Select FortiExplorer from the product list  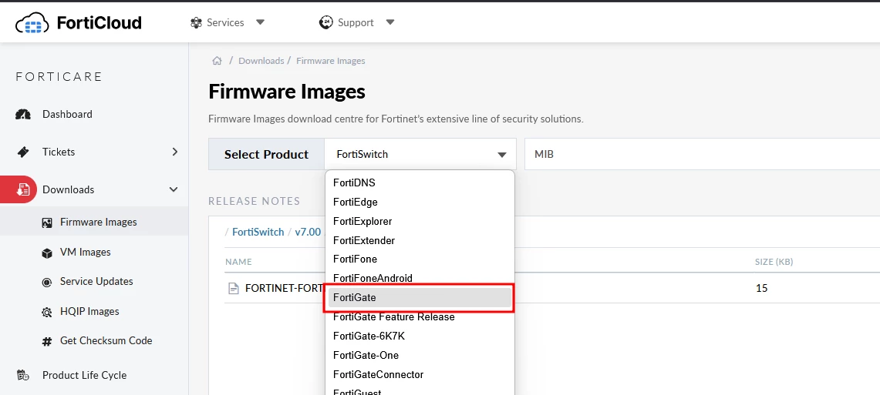click(420, 221)
